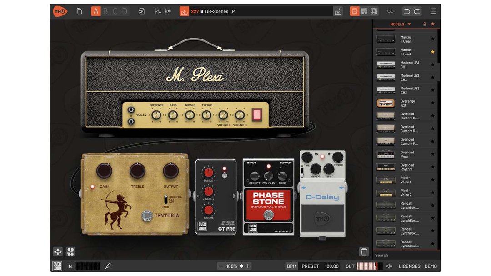Click the LICENSES button
491x276 pixels.
tap(409, 266)
